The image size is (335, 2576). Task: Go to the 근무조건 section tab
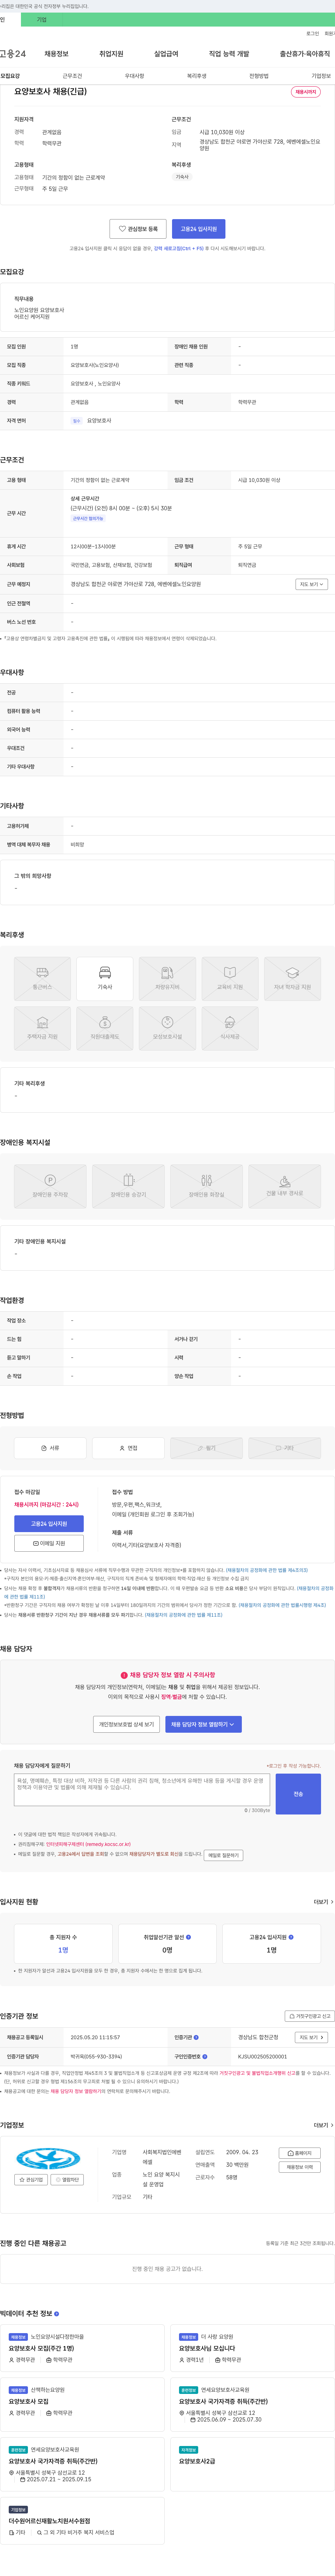(72, 76)
